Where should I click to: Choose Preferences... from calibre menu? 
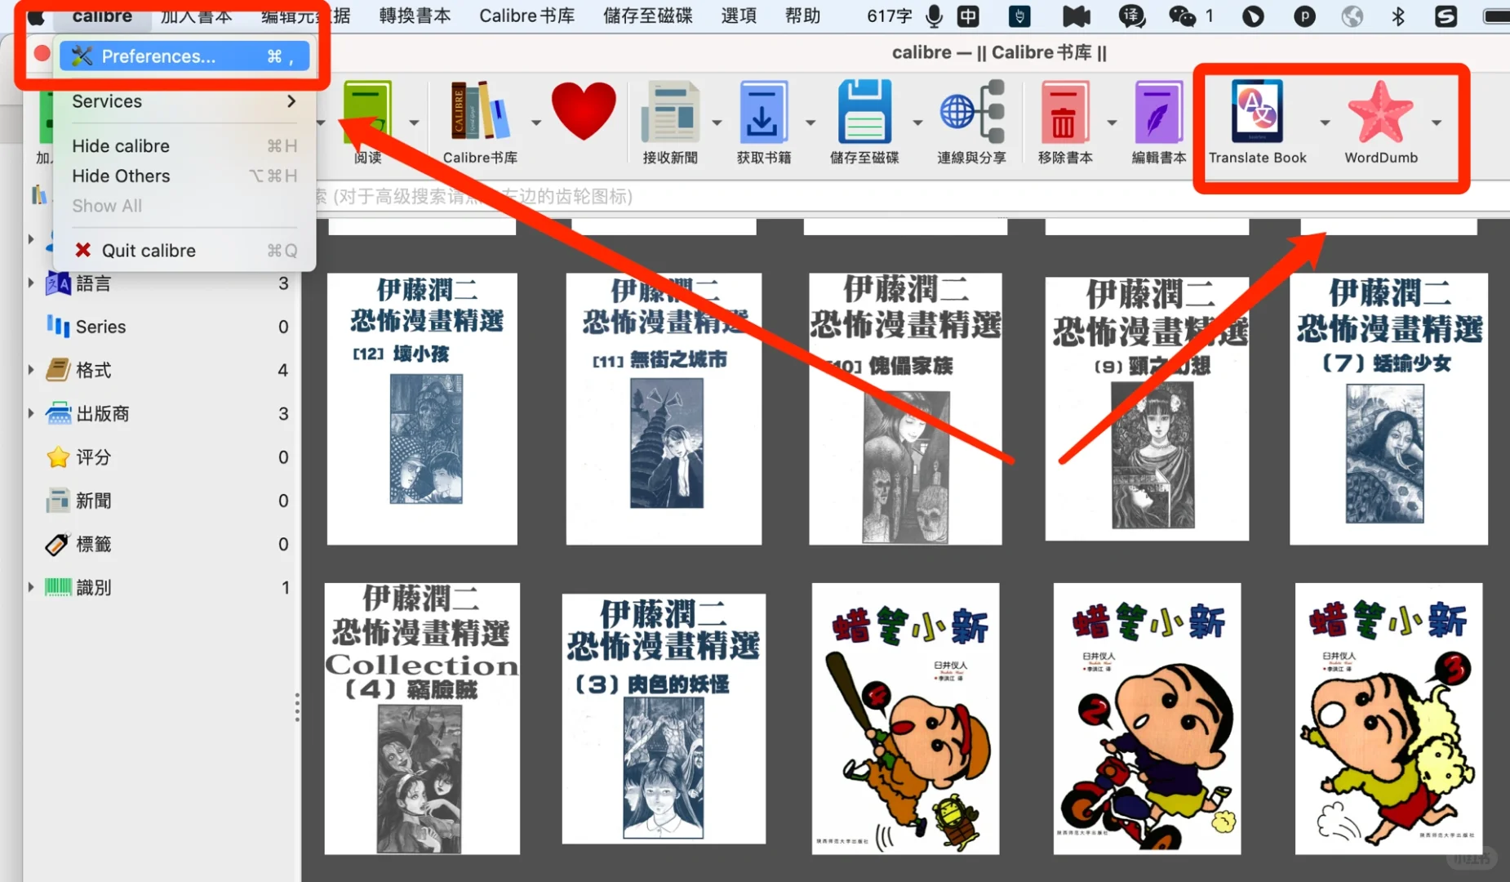[184, 56]
